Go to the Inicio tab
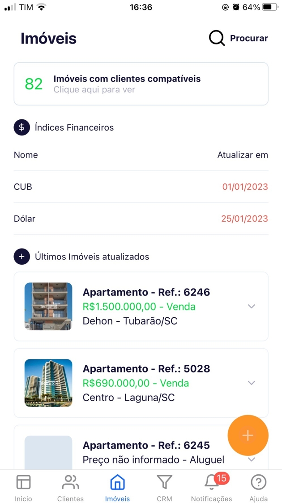 [23, 487]
